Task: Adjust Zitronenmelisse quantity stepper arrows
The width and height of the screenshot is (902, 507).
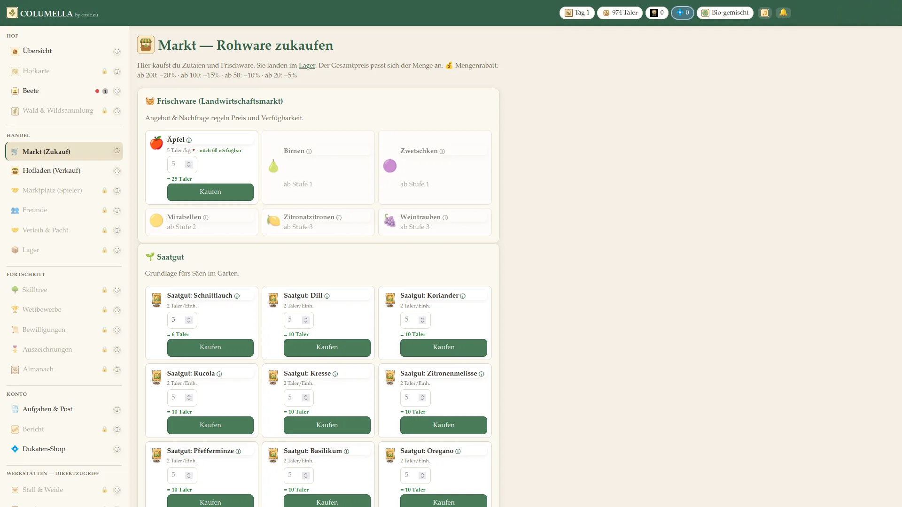Action: [x=422, y=398]
